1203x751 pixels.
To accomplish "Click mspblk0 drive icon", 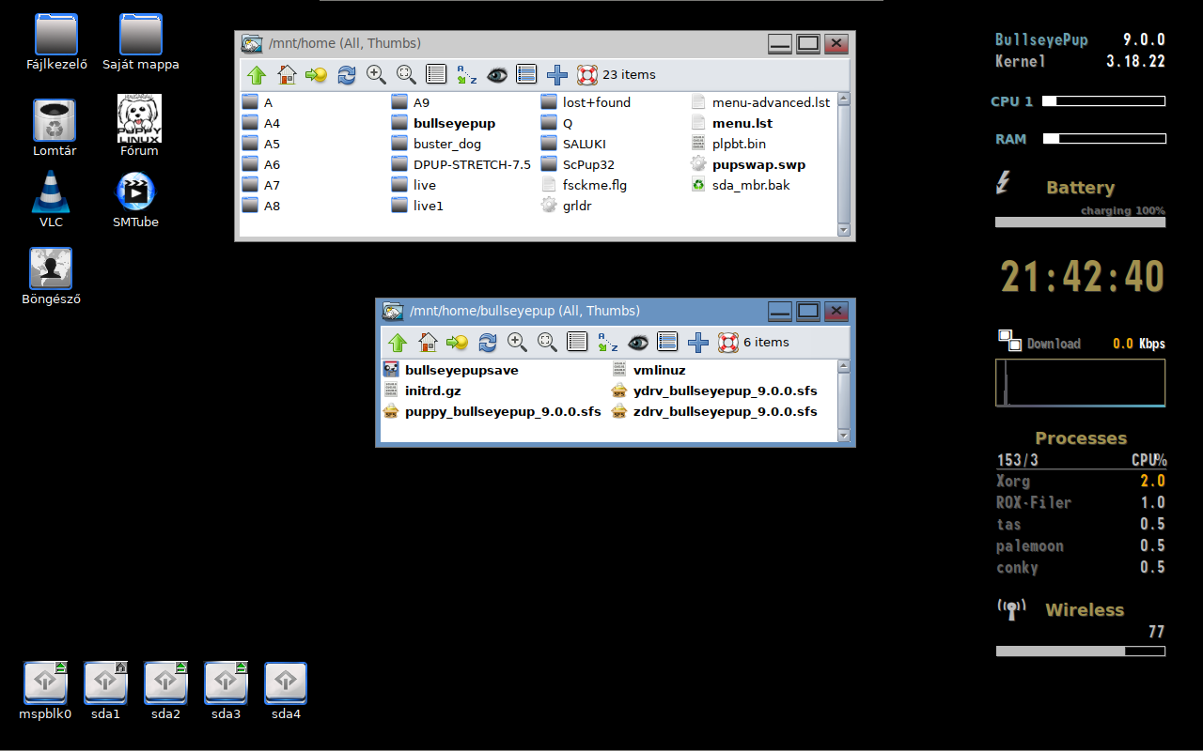I will click(x=45, y=682).
